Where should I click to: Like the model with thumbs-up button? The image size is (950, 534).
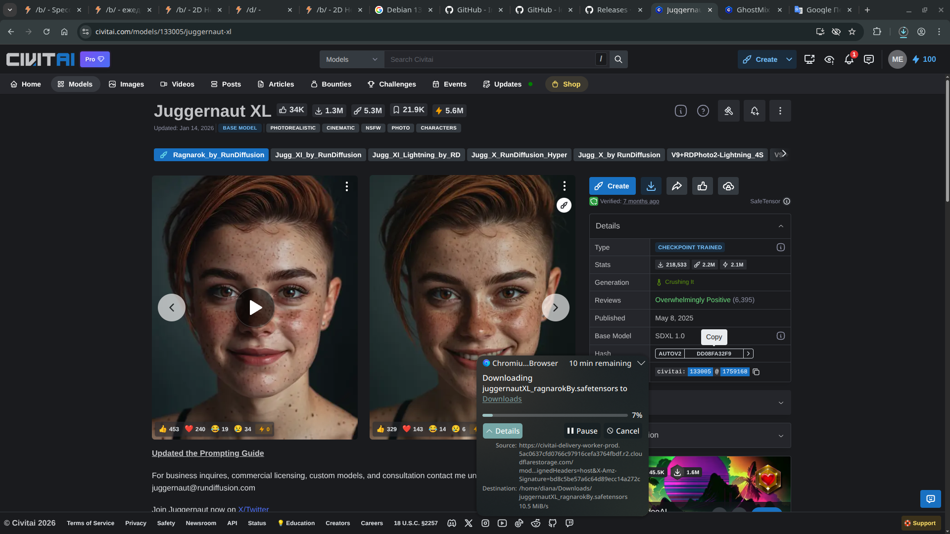coord(703,186)
